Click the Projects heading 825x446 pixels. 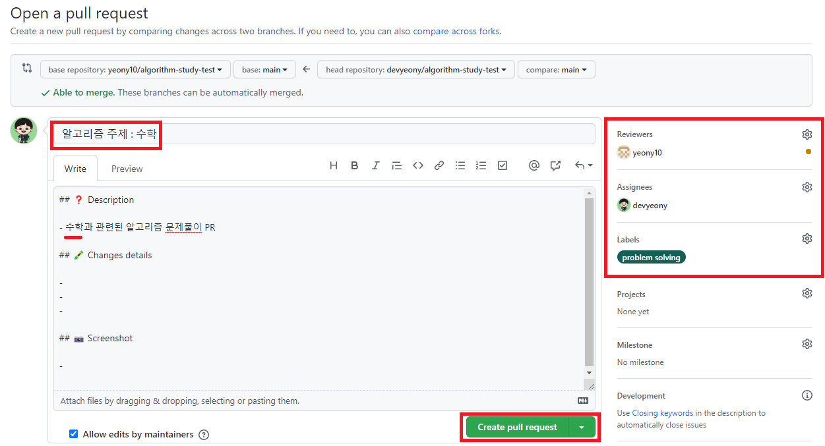[x=631, y=294]
